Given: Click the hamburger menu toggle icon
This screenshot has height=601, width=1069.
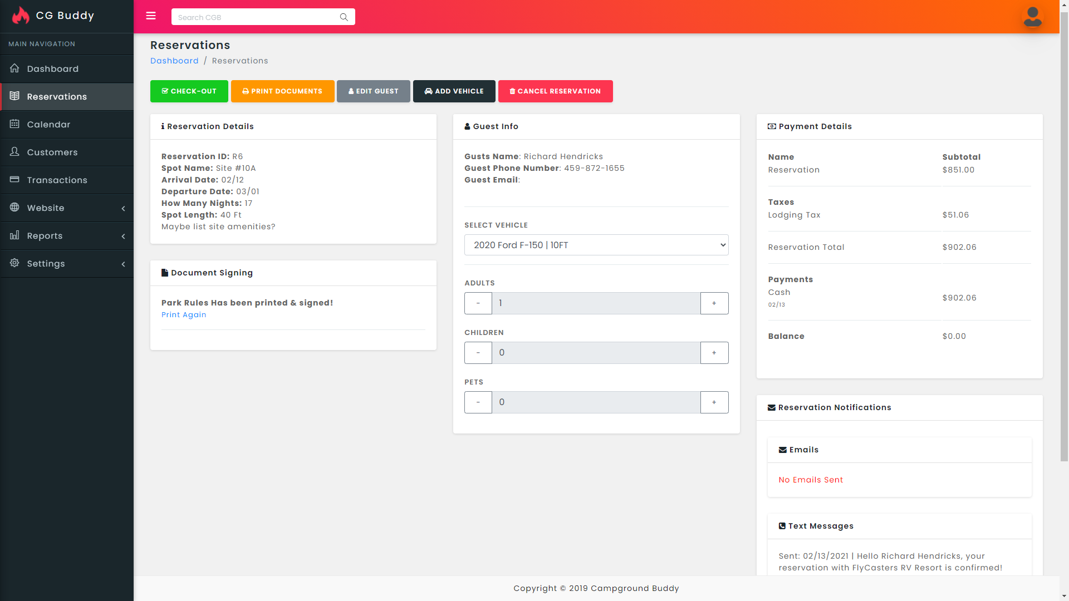Looking at the screenshot, I should click(x=151, y=16).
